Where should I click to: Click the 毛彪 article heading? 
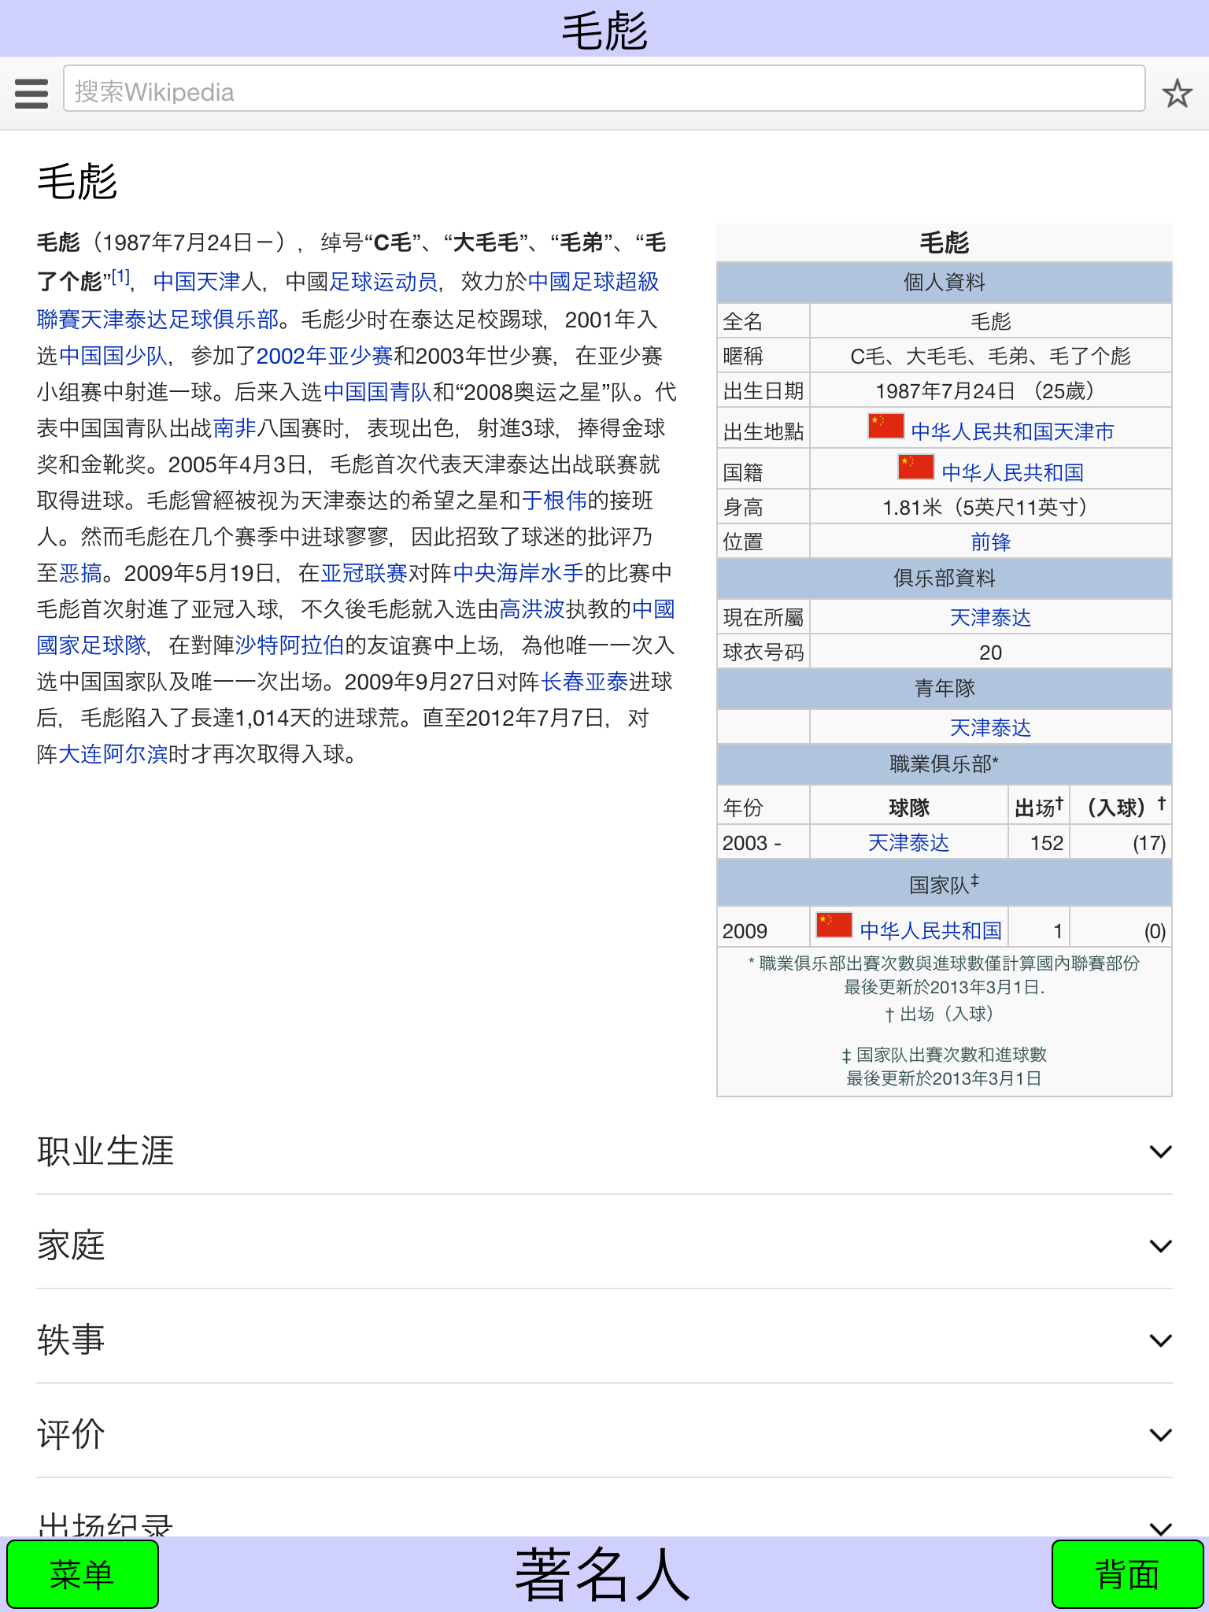point(77,182)
